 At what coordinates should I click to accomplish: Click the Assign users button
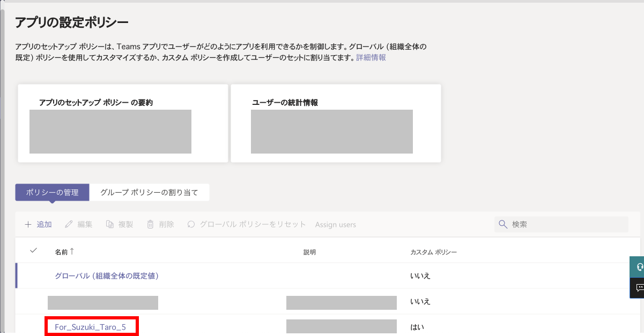(x=336, y=225)
